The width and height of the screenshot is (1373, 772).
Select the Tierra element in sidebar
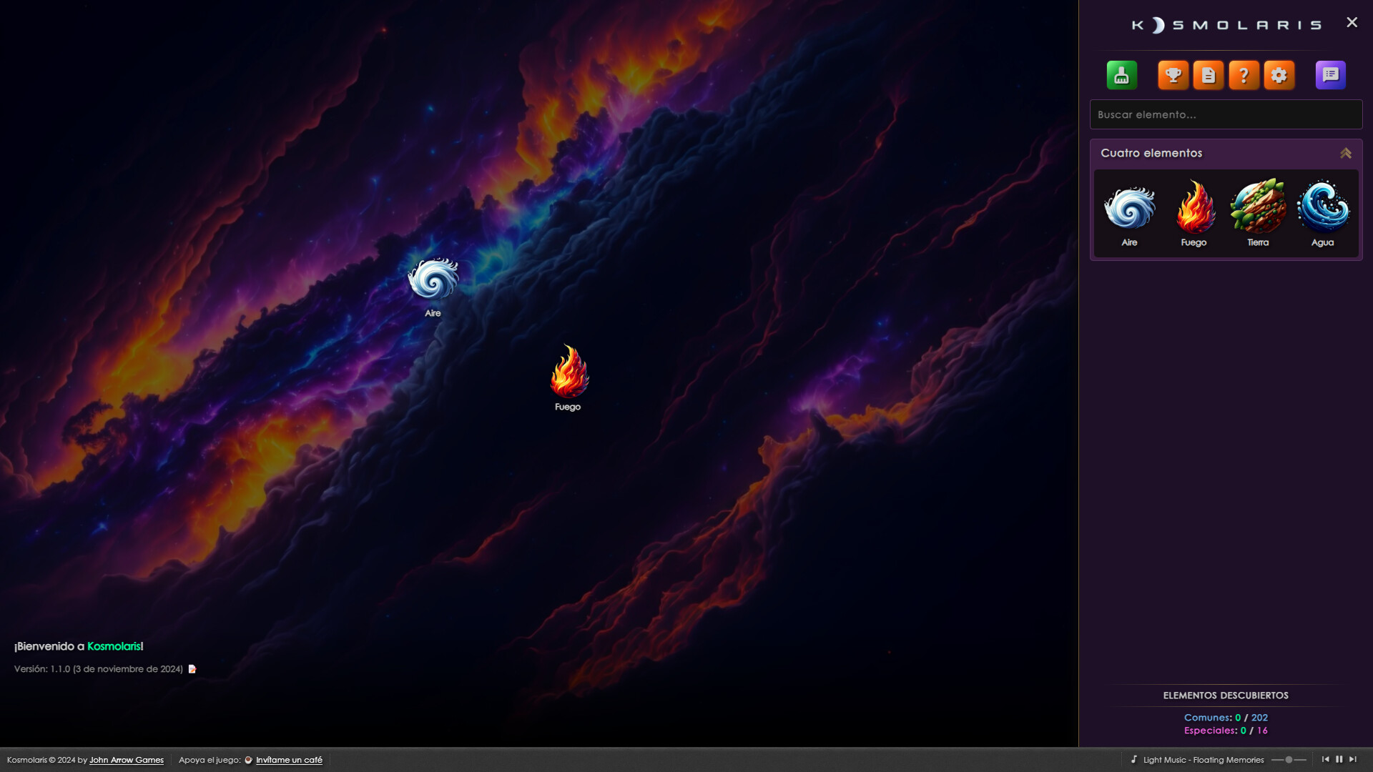coord(1258,209)
